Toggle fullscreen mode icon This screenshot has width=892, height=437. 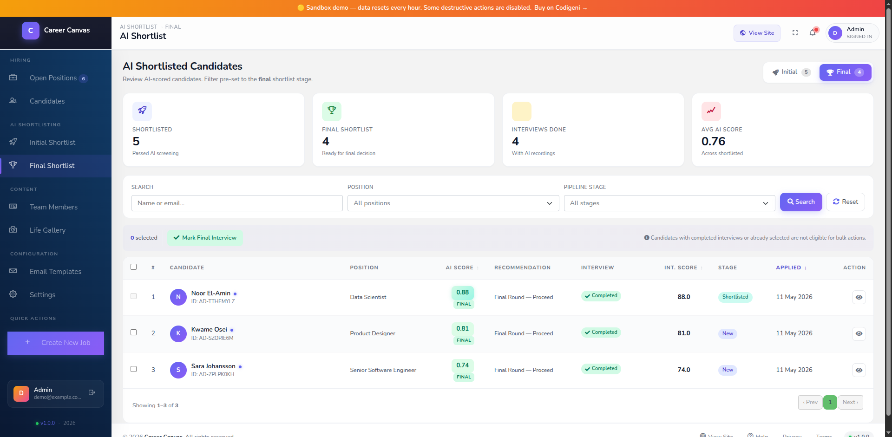[795, 33]
